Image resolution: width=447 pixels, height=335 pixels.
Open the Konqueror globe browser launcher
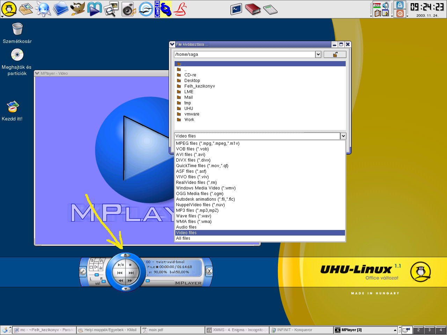click(x=43, y=9)
